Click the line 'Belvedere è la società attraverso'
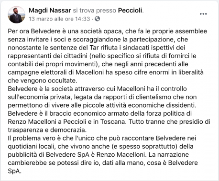Viewport: 219px width, 181px height. tap(97, 89)
